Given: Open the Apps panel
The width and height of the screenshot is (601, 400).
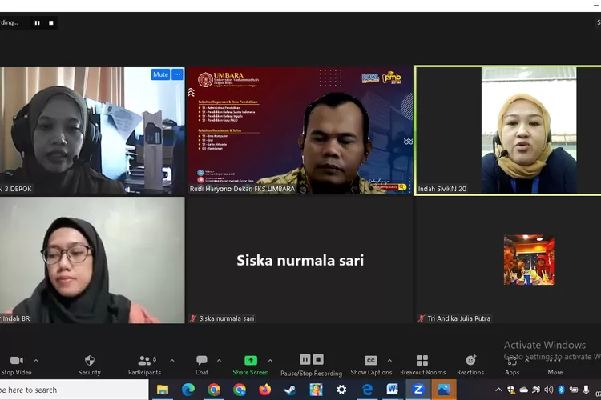Looking at the screenshot, I should point(512,365).
